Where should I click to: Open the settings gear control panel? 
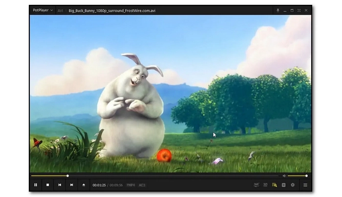coord(293,185)
